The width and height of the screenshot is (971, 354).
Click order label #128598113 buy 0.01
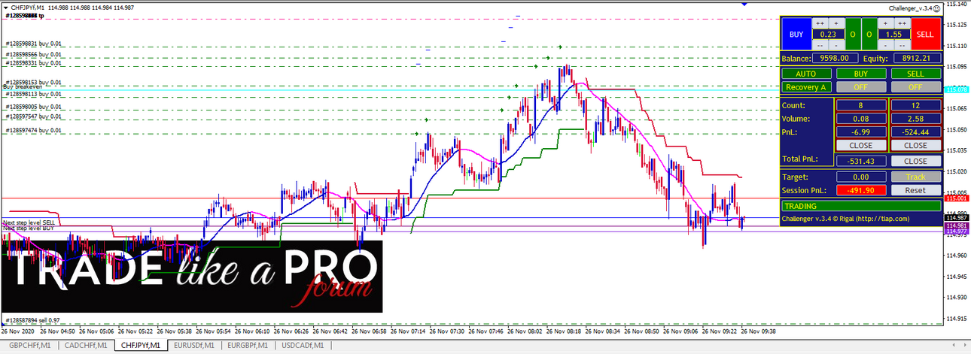[x=35, y=94]
